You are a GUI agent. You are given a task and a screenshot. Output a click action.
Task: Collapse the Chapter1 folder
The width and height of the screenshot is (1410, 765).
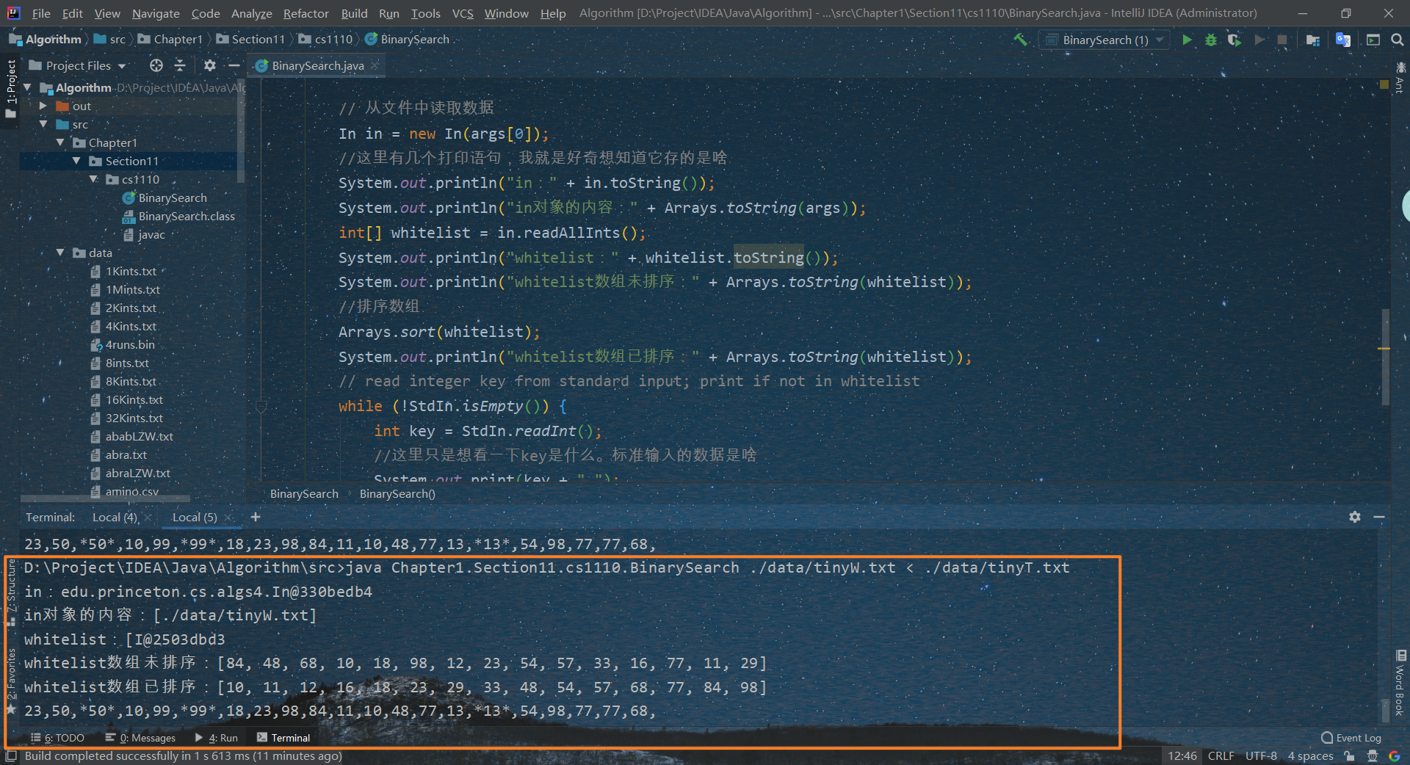point(60,142)
